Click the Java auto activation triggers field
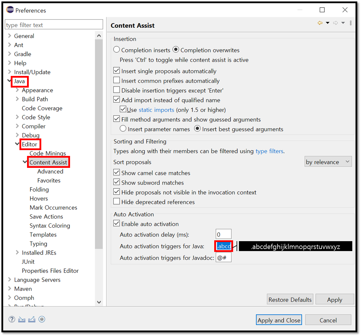 tap(224, 246)
